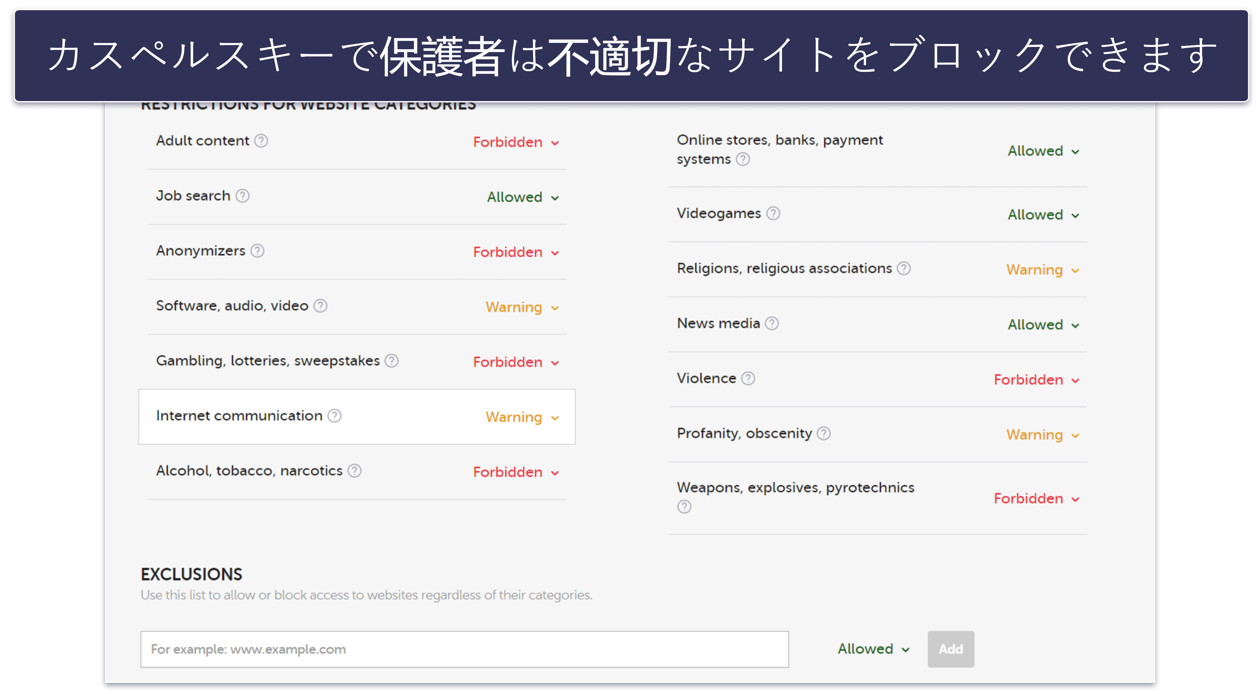Click help icon next to Adult content
Image resolution: width=1260 pixels, height=694 pixels.
[x=261, y=141]
